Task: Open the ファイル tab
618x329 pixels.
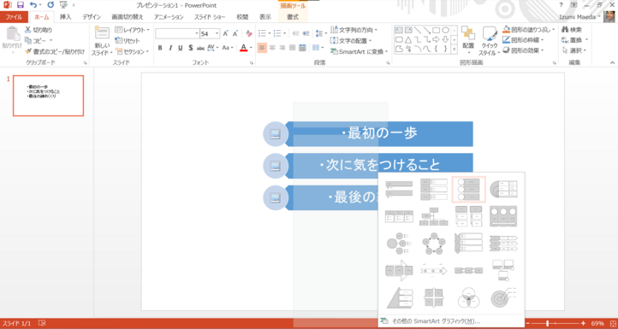Action: 14,17
